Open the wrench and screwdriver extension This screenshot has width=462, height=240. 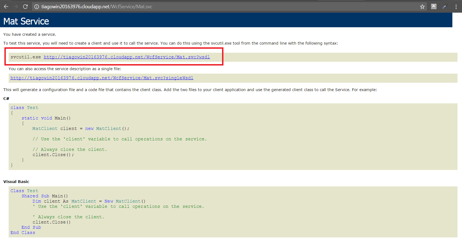click(x=434, y=7)
